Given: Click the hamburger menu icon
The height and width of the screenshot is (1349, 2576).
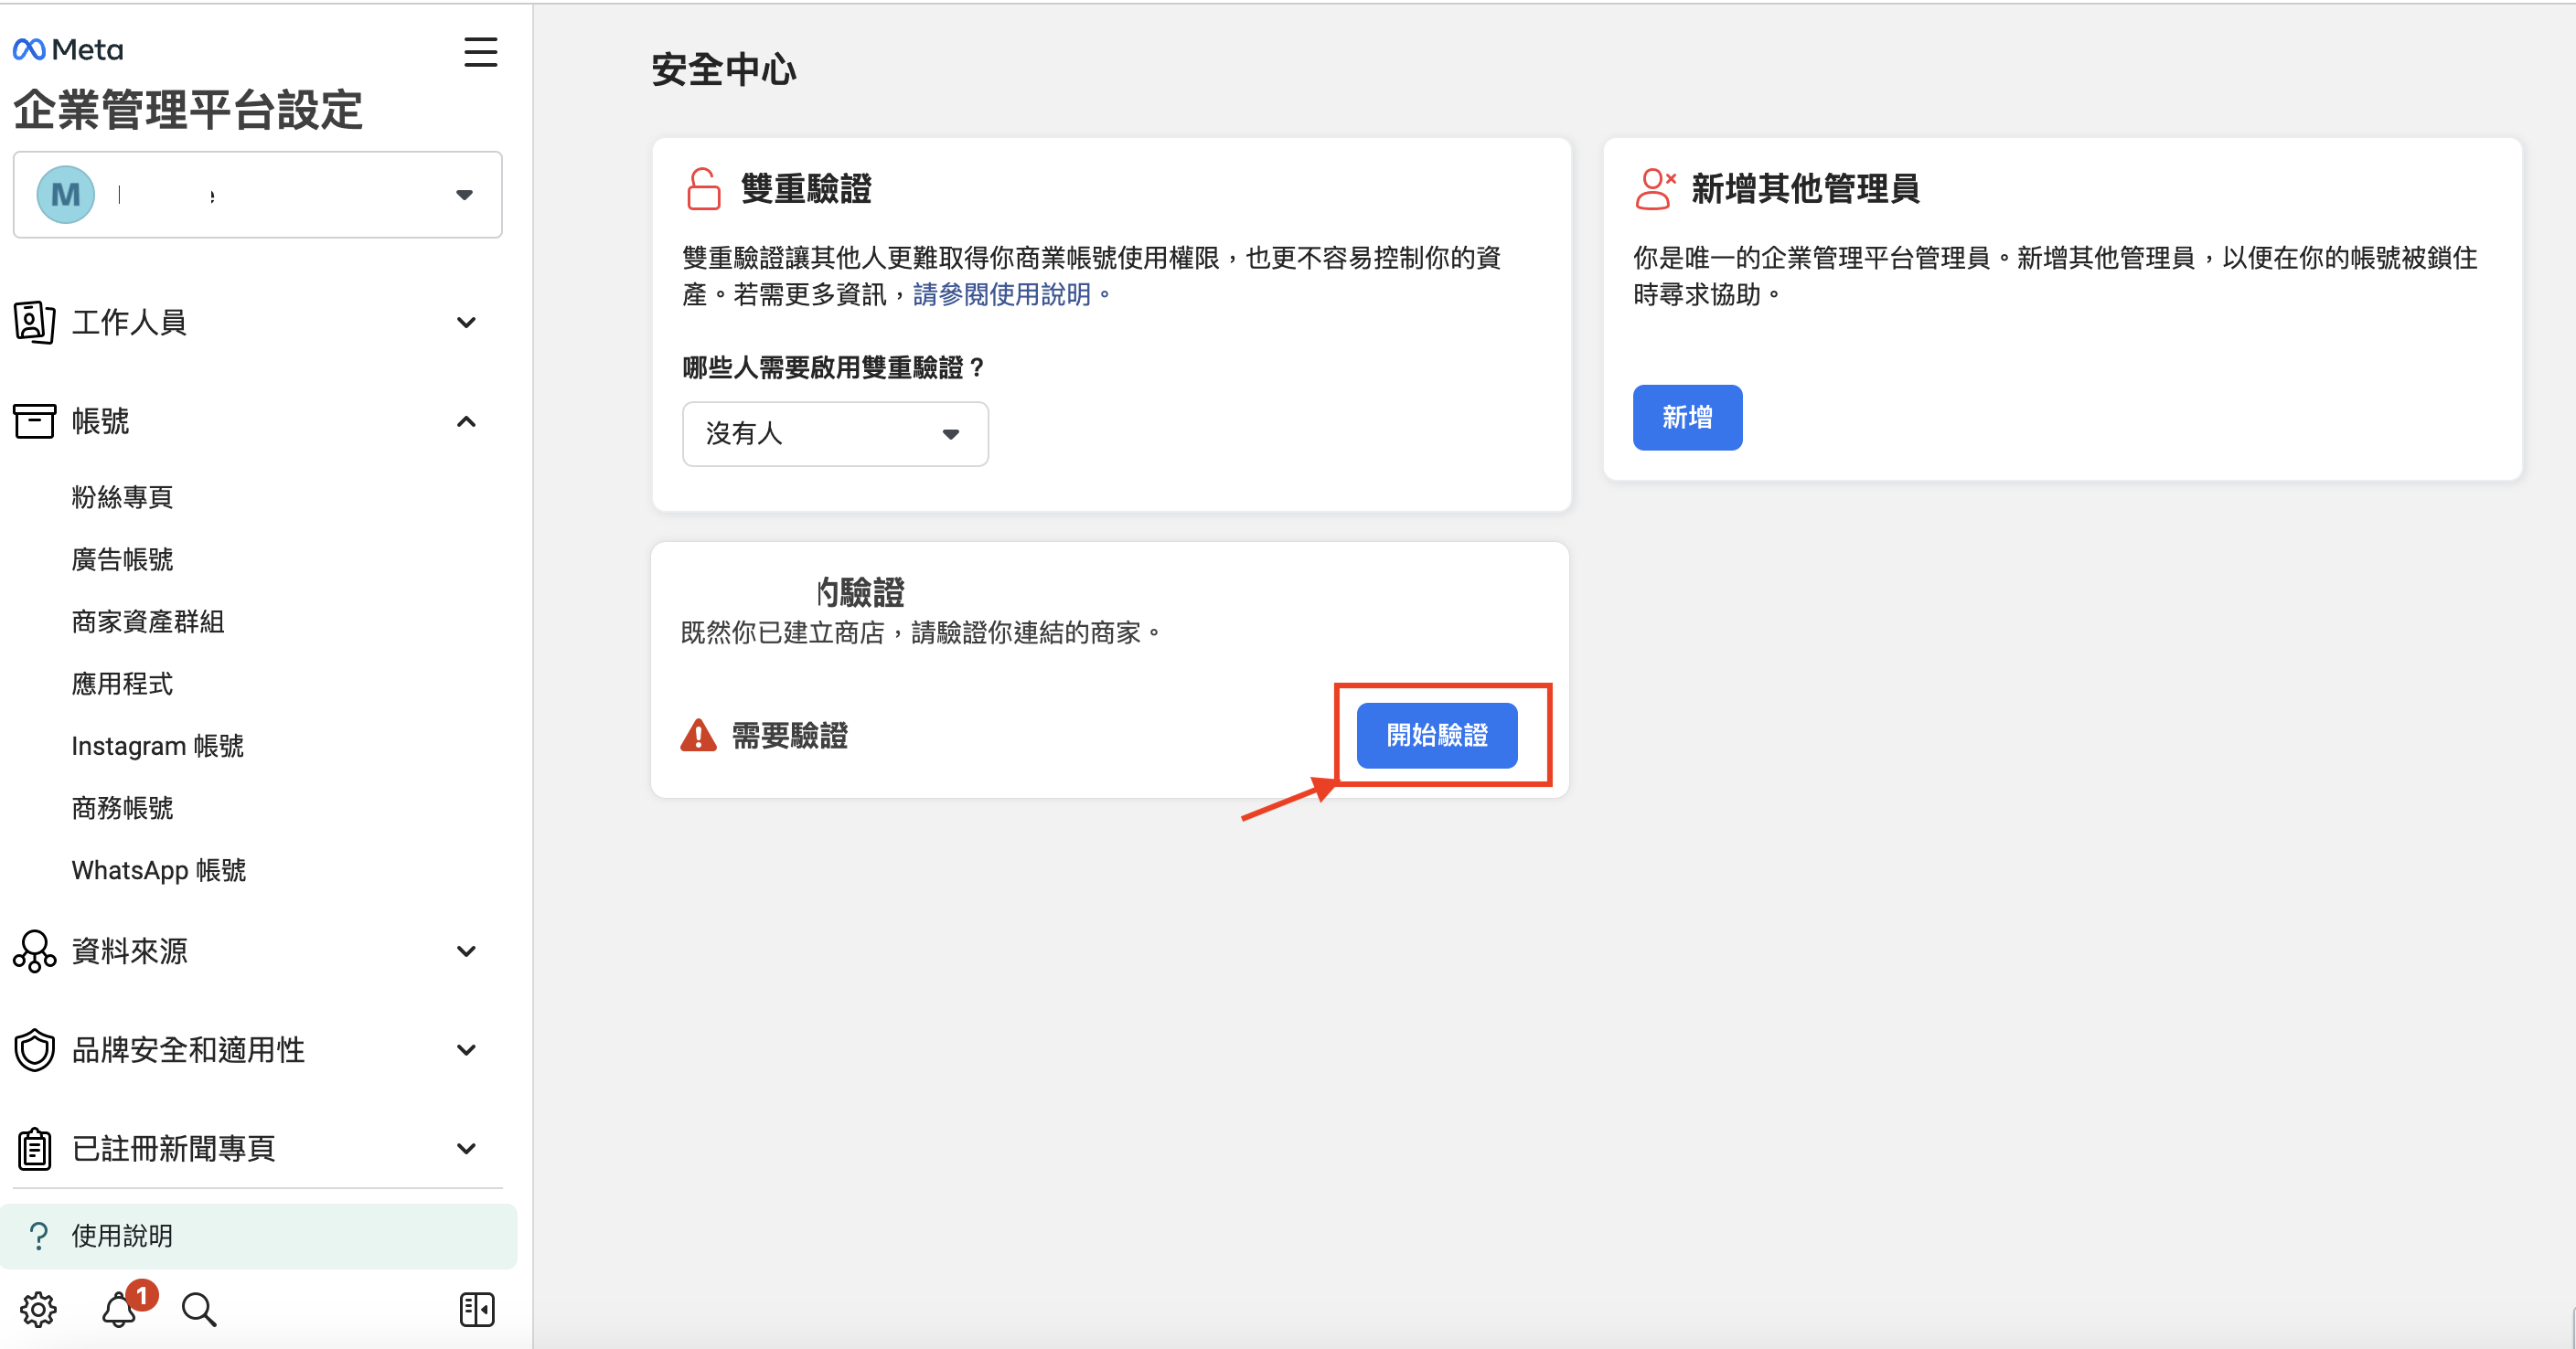Looking at the screenshot, I should click(x=480, y=52).
